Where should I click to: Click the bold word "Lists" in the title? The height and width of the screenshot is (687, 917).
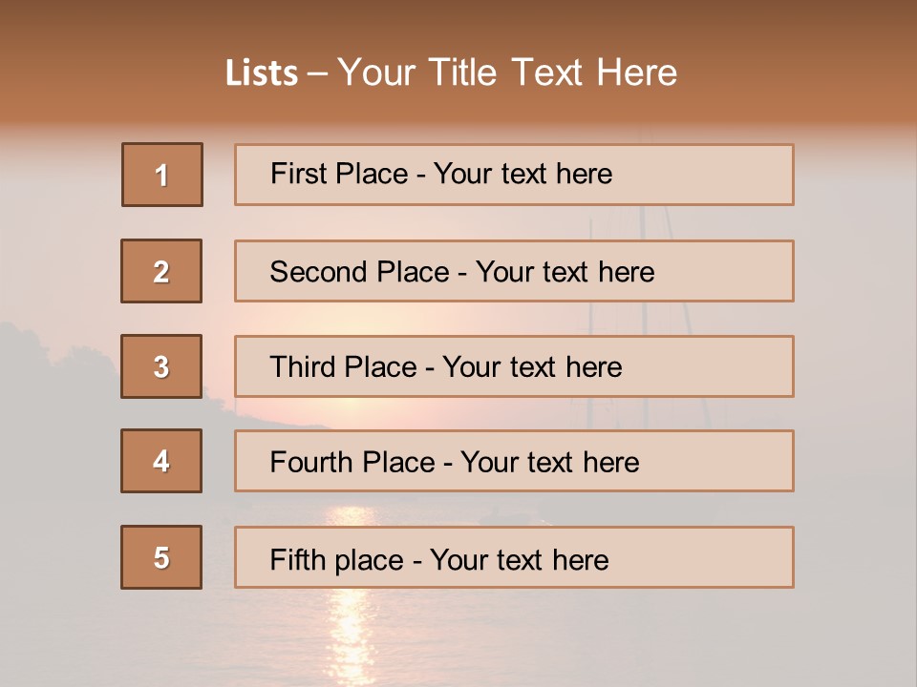[262, 73]
